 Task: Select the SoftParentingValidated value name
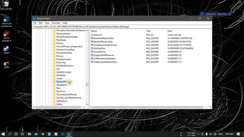[104, 59]
